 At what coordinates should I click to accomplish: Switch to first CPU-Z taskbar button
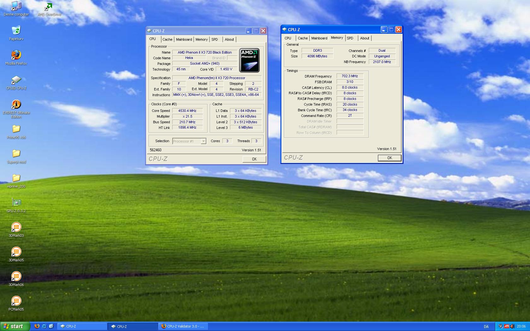point(83,326)
